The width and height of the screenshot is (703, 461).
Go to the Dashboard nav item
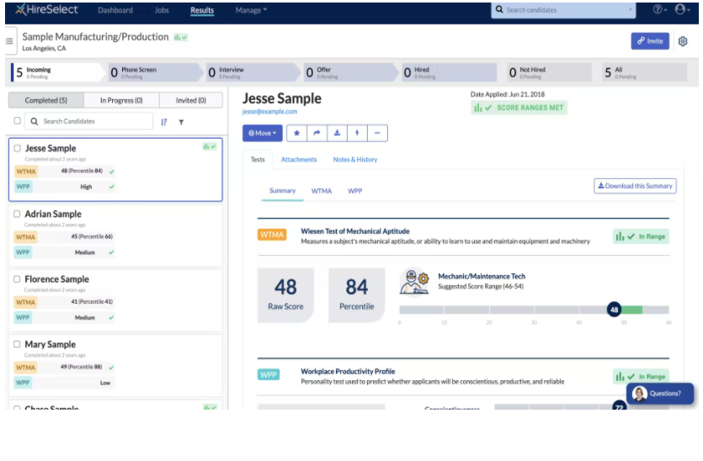115,10
